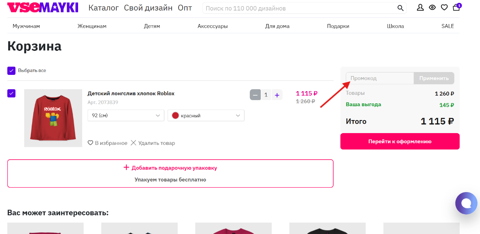Open the shopping cart icon
480x234 pixels.
pos(456,8)
